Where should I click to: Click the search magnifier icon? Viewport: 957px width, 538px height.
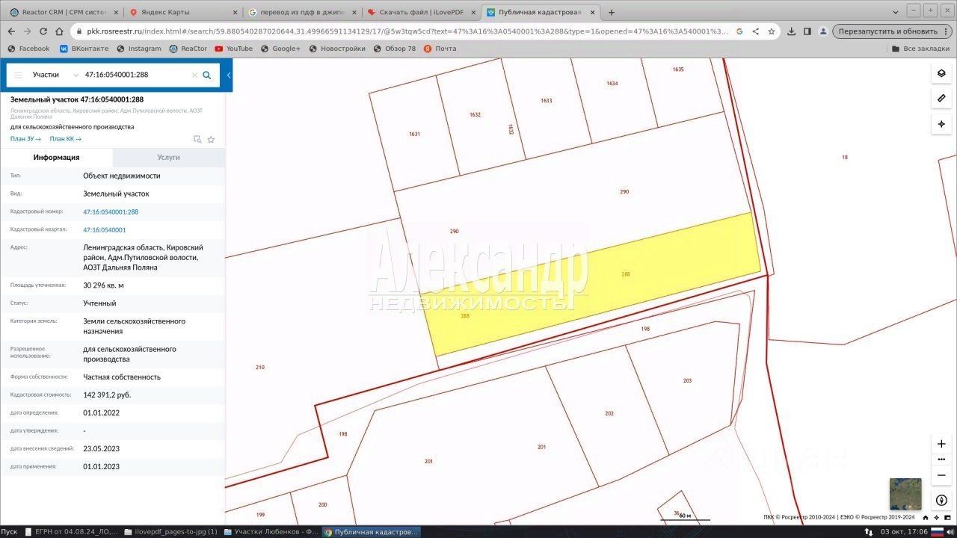coord(207,75)
